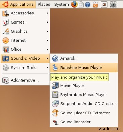123x132 pixels.
Task: Click the Graphics paintbrush icon
Action: [x=6, y=31]
